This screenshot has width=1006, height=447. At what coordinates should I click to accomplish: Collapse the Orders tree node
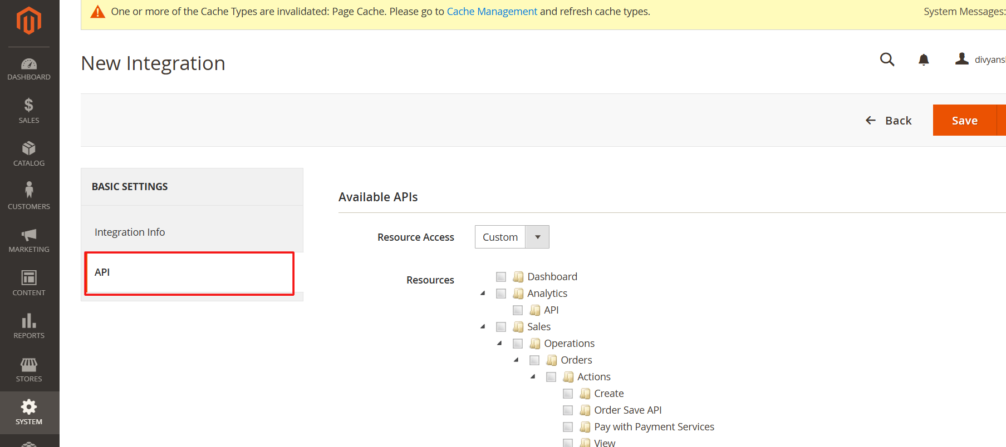pos(516,360)
